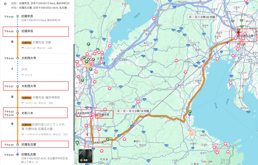This screenshot has width=258, height=165.
Task: Expand the 約2分 walking step details
Action: pos(22,75)
